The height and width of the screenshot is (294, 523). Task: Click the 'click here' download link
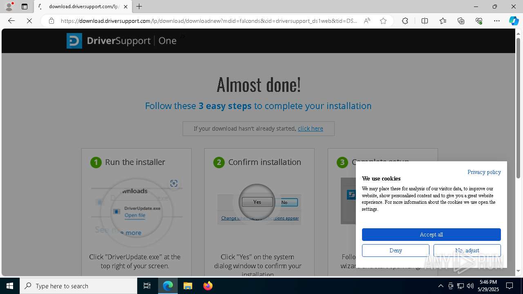[311, 129]
